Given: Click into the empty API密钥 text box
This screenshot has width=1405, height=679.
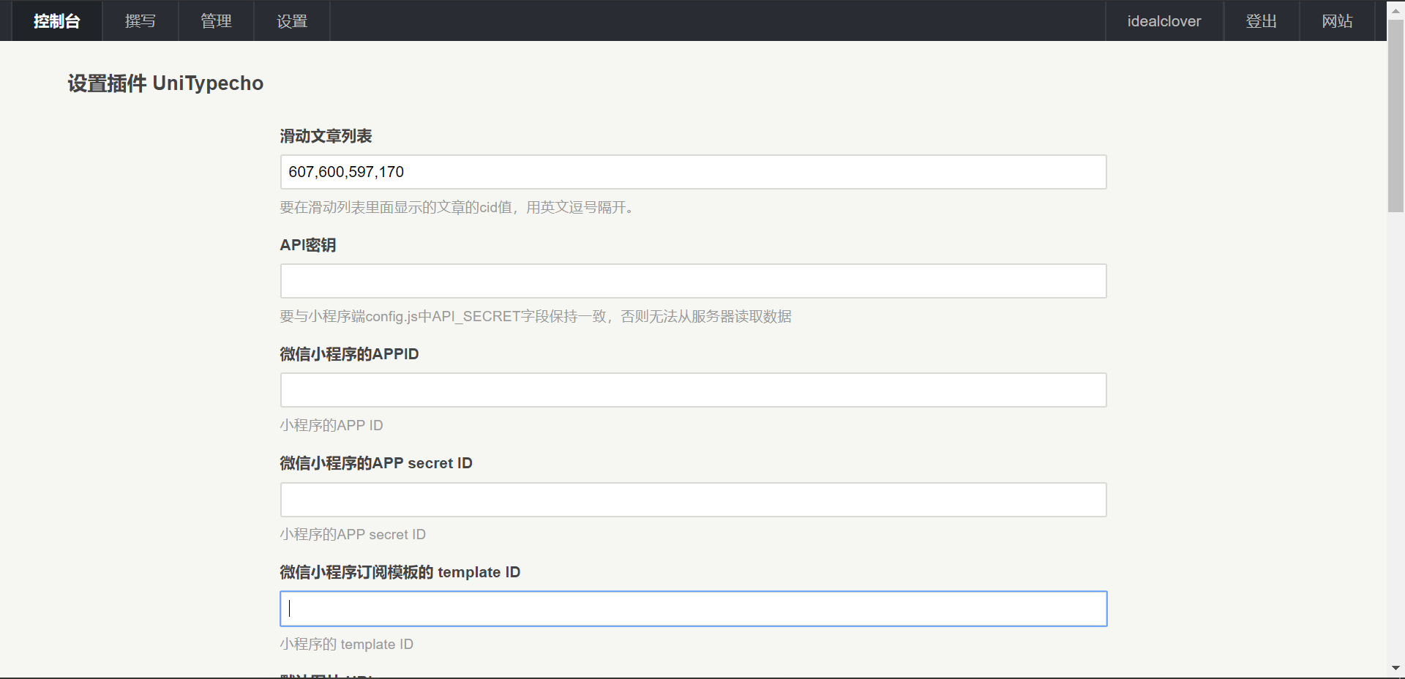Looking at the screenshot, I should point(693,281).
